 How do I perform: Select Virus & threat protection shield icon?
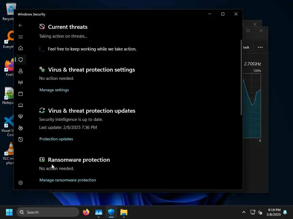pos(21,60)
